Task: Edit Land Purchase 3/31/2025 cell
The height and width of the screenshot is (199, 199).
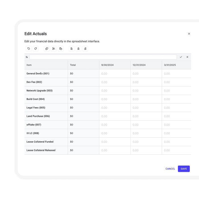Action: click(x=177, y=116)
